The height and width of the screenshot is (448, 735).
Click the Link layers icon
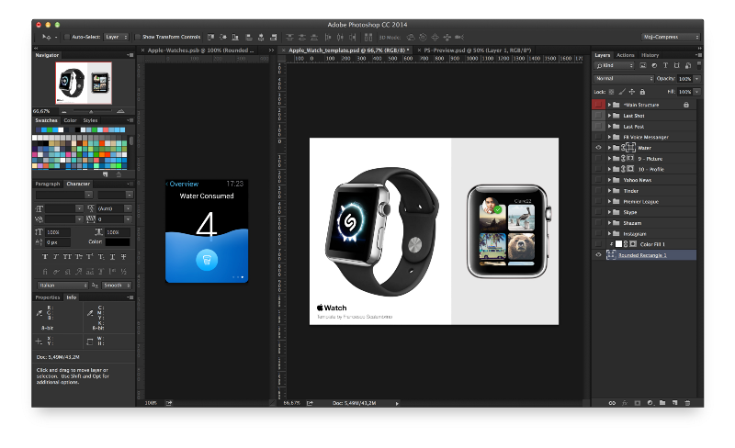[x=612, y=403]
